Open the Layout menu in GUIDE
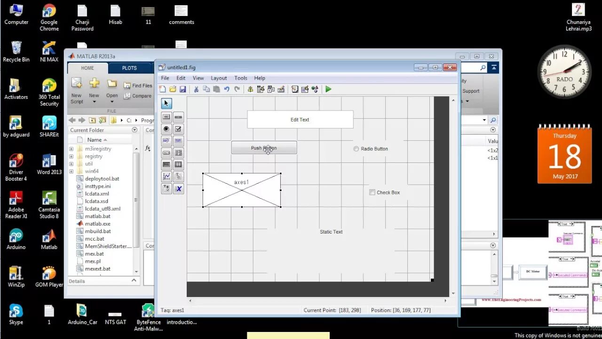602x339 pixels. (219, 78)
